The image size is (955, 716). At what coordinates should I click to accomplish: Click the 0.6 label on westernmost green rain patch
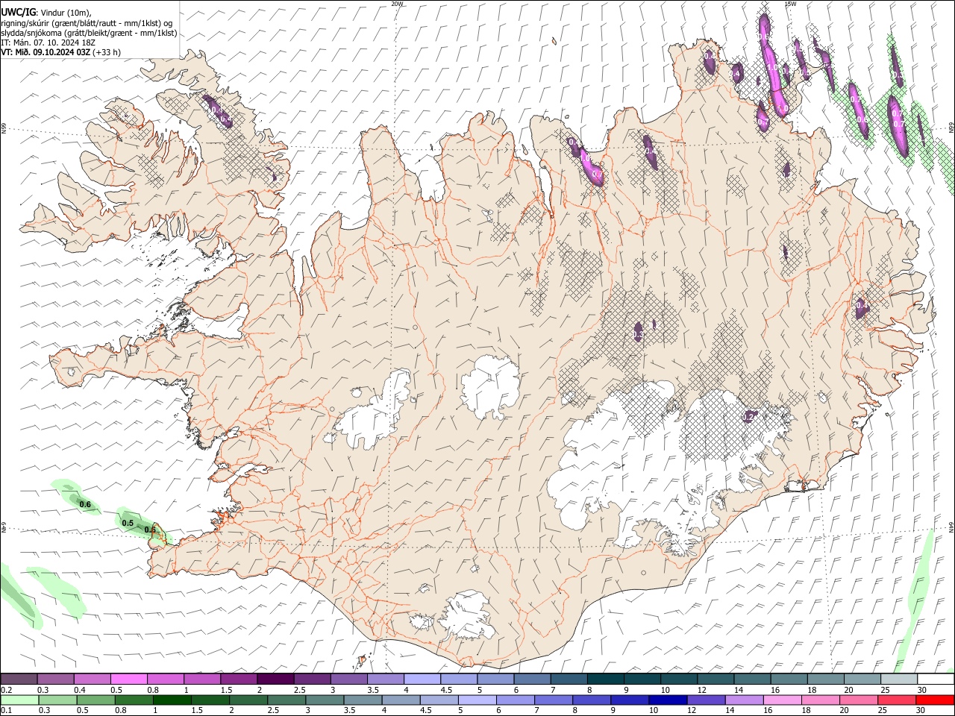[85, 504]
